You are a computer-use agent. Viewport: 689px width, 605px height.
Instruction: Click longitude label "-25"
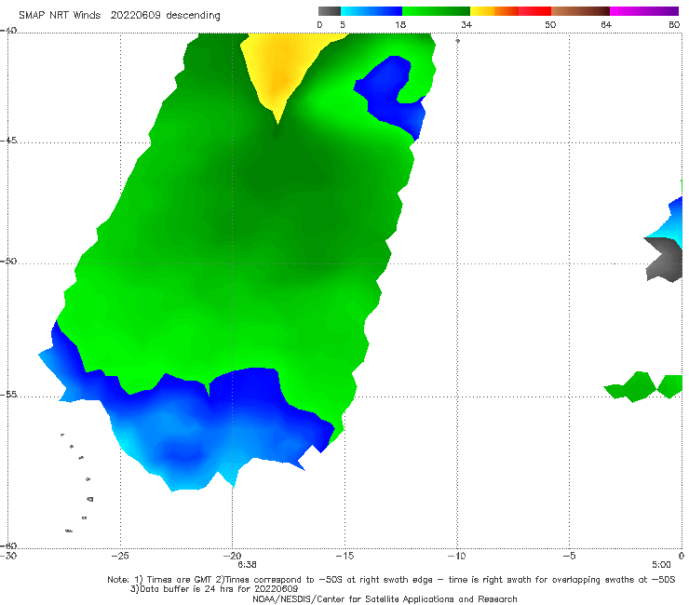click(120, 556)
